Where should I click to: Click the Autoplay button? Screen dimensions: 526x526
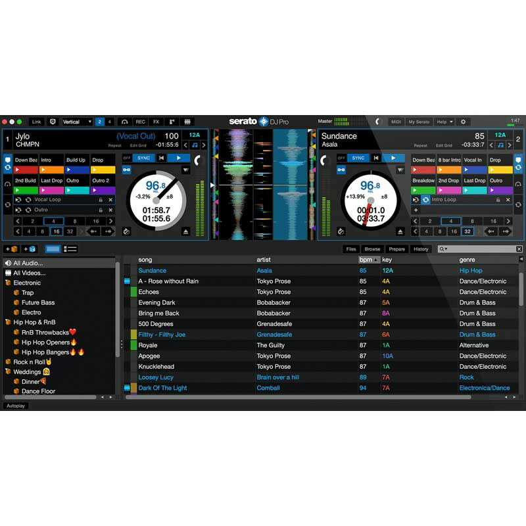point(14,406)
